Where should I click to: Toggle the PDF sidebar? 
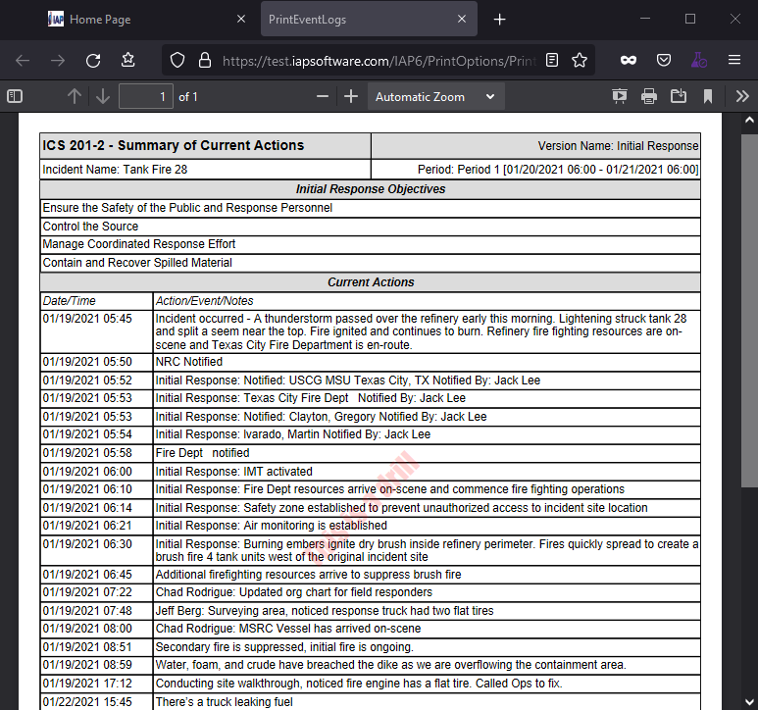coord(15,97)
